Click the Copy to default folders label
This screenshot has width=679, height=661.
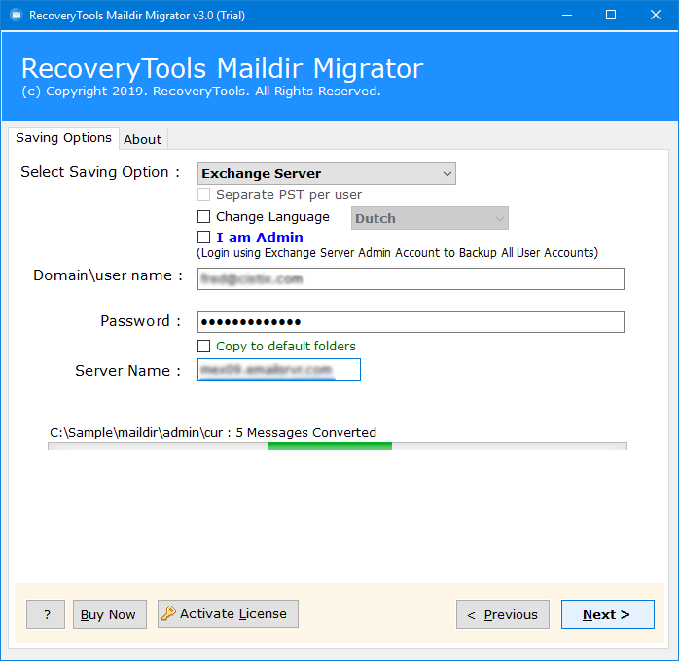[x=286, y=346]
